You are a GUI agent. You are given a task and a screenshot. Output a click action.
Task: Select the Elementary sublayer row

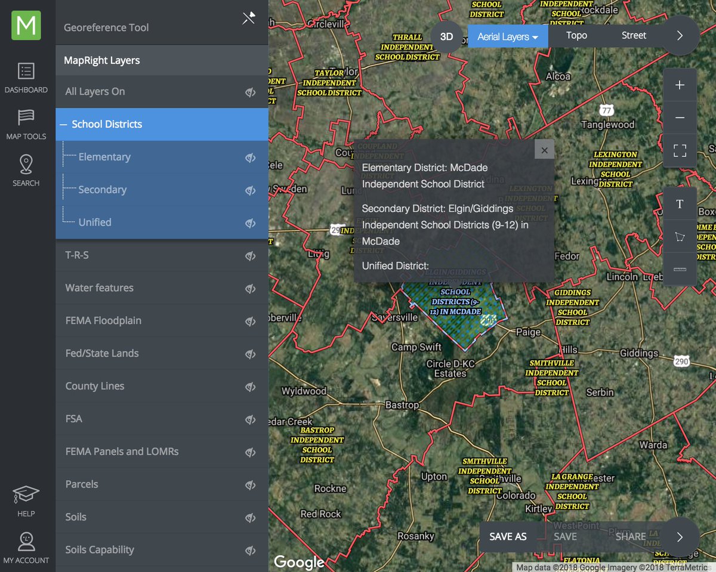tap(162, 157)
